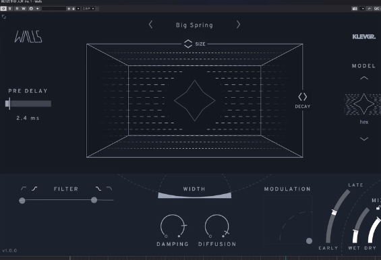The height and width of the screenshot is (260, 381).
Task: Open the dropdown right of preset arrows
Action: point(88,9)
